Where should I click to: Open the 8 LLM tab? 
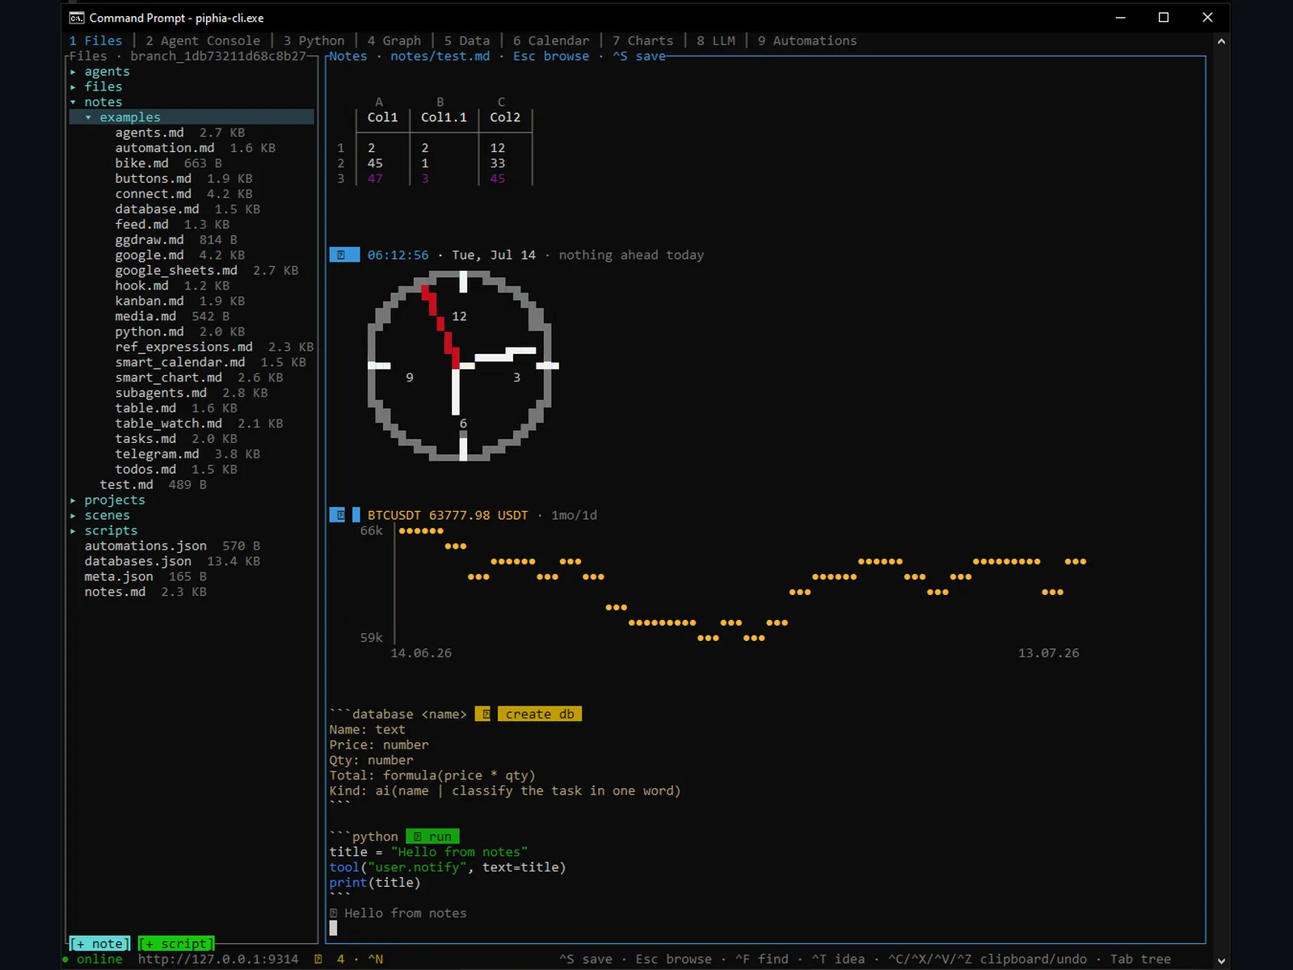716,41
